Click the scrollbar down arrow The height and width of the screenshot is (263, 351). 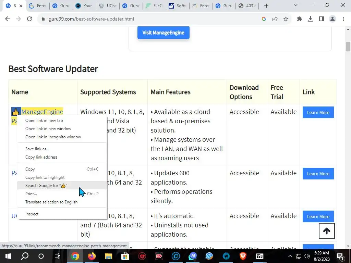click(x=348, y=246)
